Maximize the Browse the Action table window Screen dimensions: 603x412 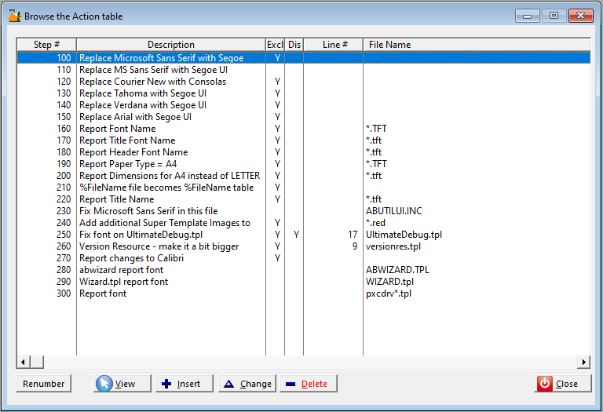(554, 16)
